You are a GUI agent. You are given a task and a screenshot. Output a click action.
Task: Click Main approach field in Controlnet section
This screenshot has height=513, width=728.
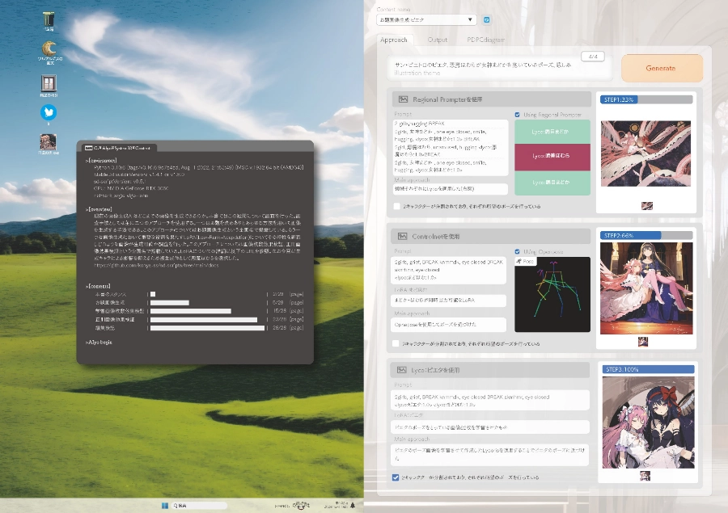pyautogui.click(x=448, y=325)
